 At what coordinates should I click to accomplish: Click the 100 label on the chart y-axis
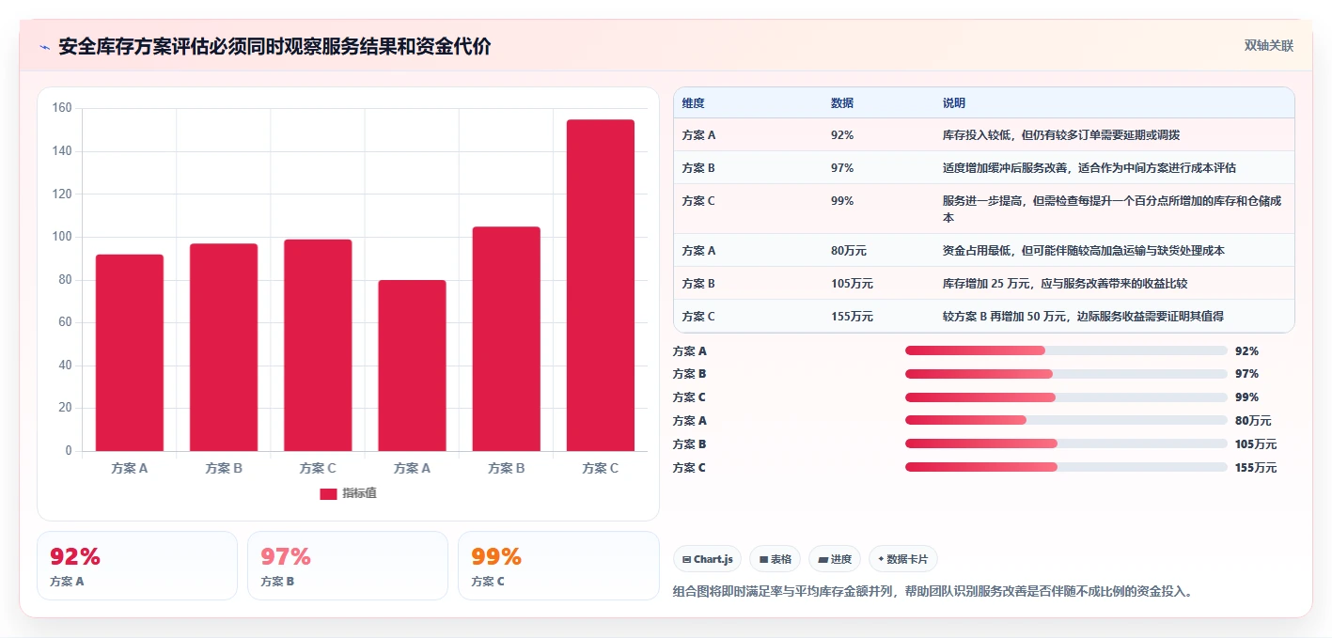tap(62, 237)
